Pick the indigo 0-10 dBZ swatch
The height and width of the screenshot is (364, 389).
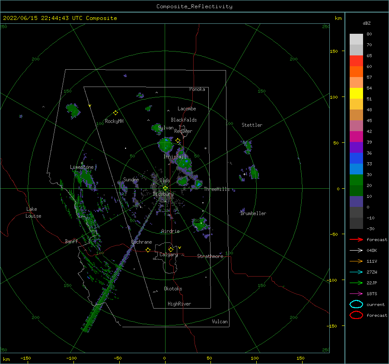pyautogui.click(x=356, y=202)
